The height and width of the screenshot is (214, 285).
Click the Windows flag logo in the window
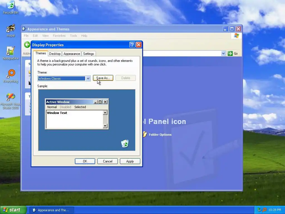(x=237, y=36)
